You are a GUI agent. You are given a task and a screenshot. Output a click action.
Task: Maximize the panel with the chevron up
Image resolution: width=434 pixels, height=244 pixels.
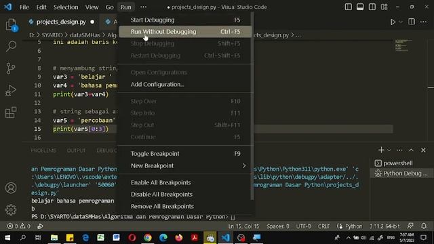(x=412, y=150)
